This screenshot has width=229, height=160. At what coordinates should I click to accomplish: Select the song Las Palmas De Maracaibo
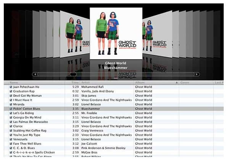point(31,122)
